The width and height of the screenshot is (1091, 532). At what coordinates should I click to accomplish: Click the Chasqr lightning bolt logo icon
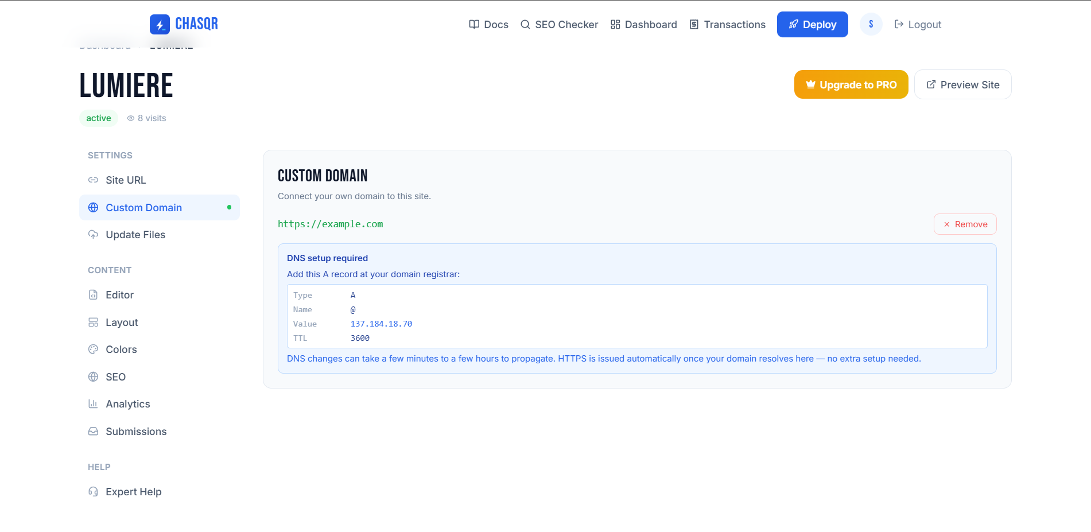160,25
